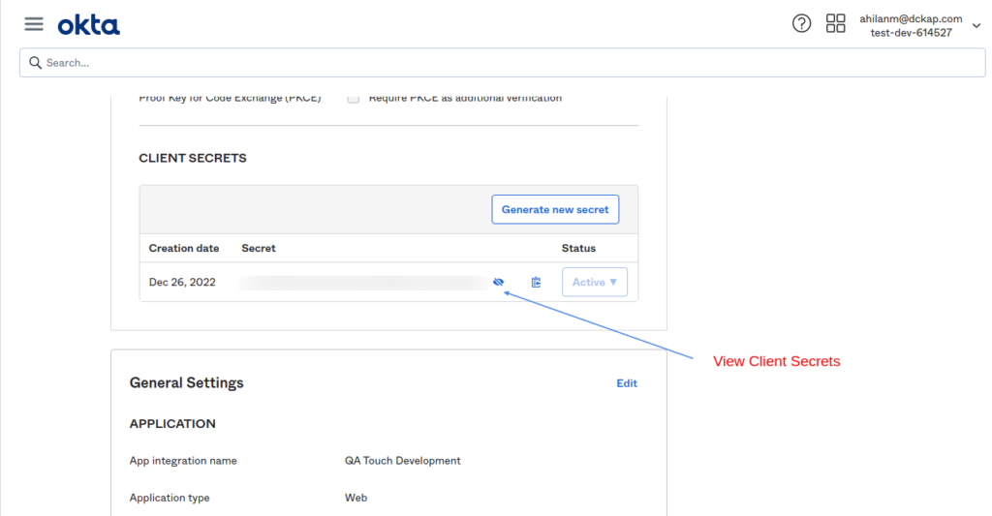Screen dimensions: 992x516
Task: Open the apps grid icon
Action: point(835,24)
